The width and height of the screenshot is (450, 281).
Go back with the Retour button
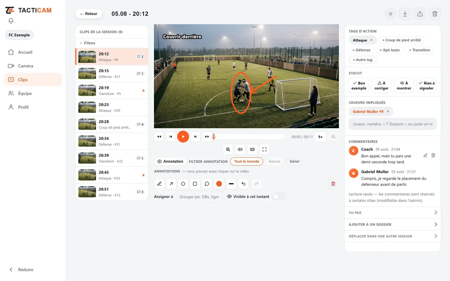click(x=89, y=14)
